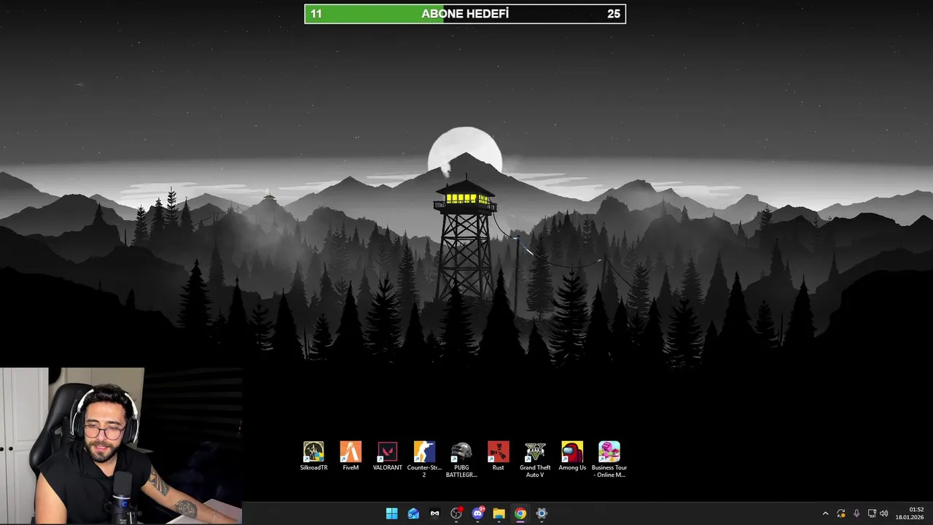Click the microphone tray icon
This screenshot has width=933, height=525.
tap(856, 513)
